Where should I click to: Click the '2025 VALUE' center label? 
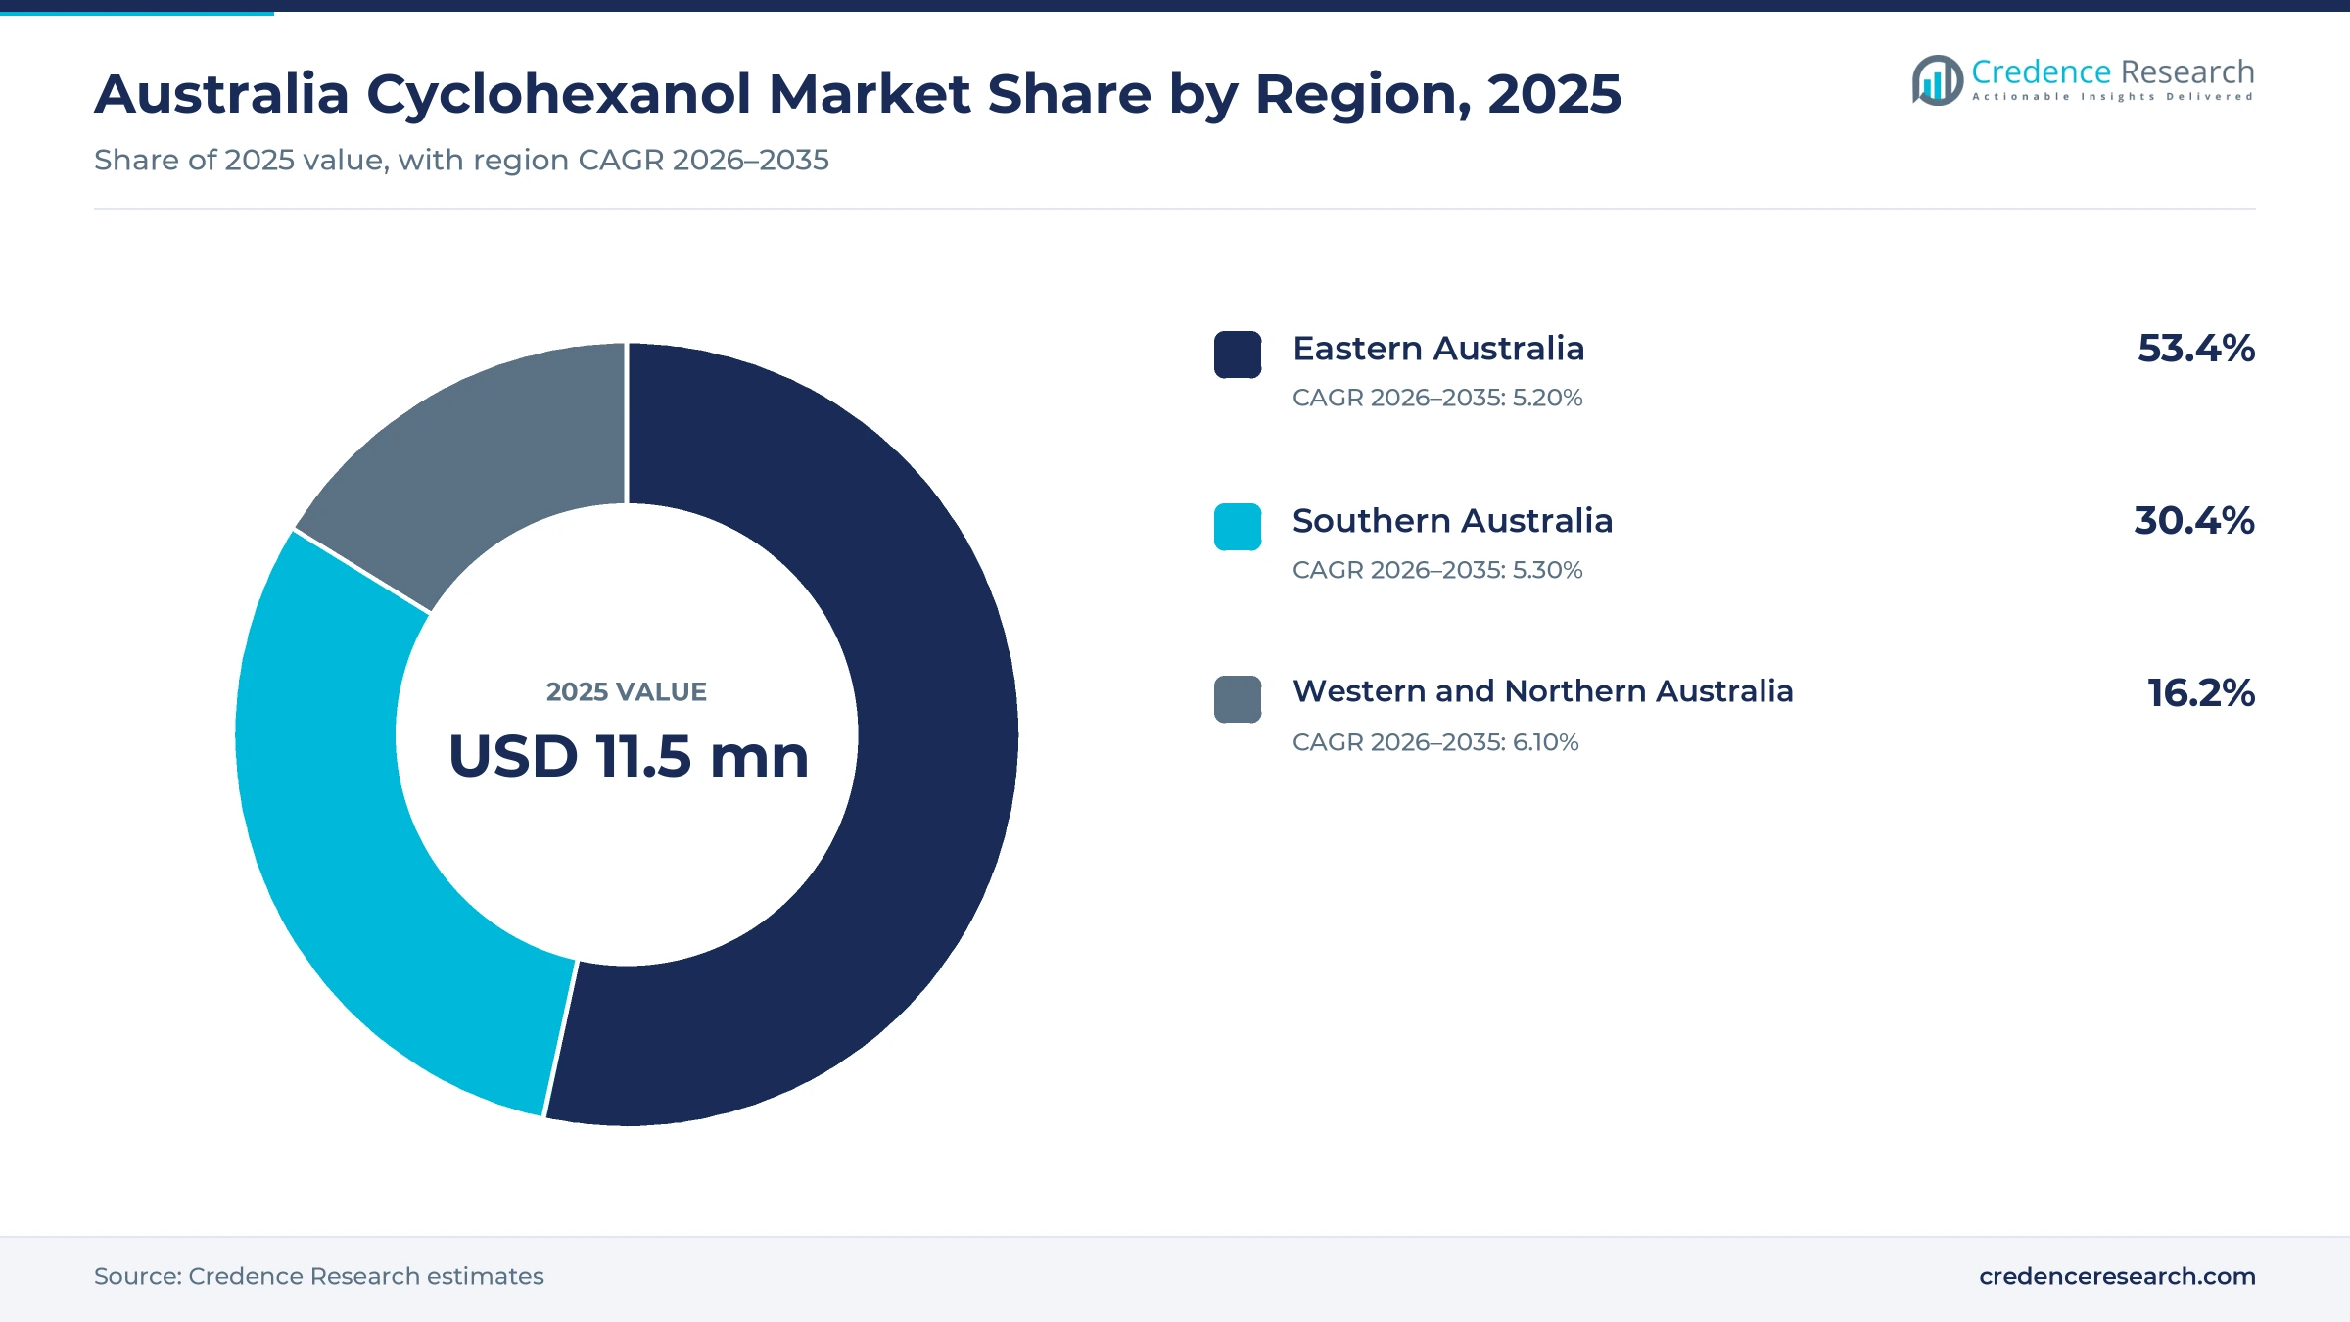pyautogui.click(x=627, y=692)
